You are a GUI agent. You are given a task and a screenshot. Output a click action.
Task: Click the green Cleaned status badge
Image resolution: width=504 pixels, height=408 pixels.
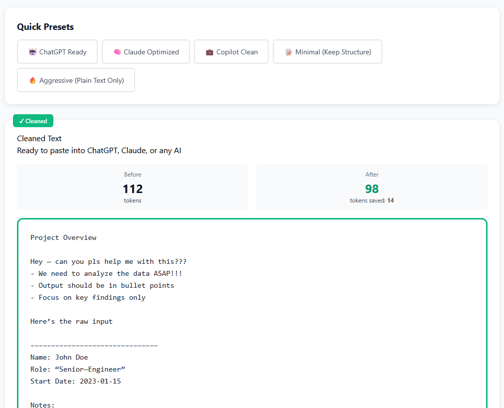click(33, 121)
